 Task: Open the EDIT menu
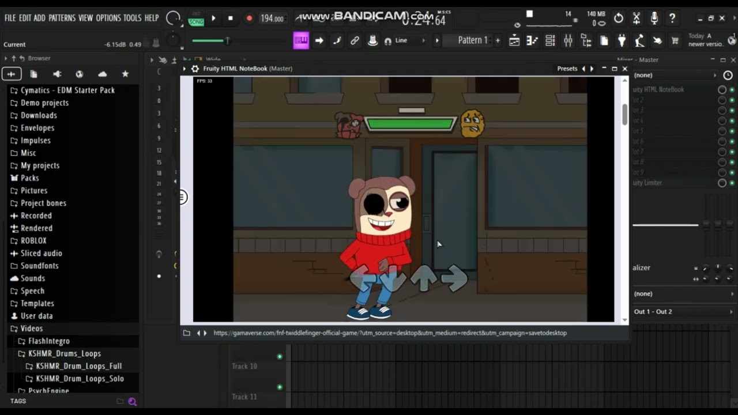coord(25,18)
